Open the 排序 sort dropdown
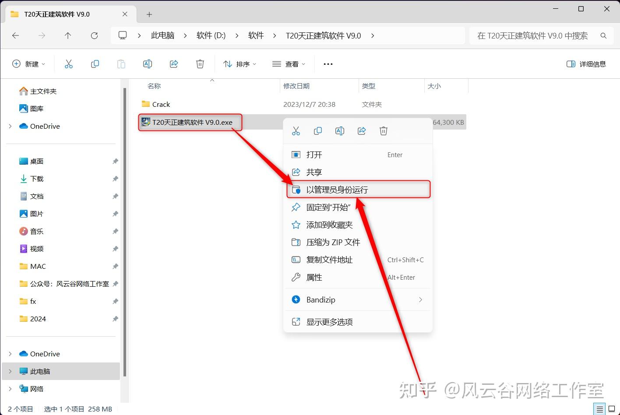Image resolution: width=620 pixels, height=415 pixels. pos(240,64)
